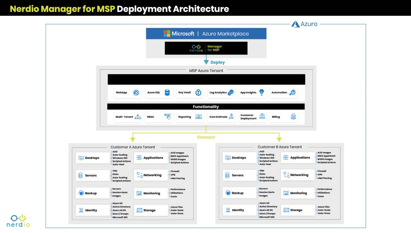
Task: Click the RBAC icon
Action: tap(167, 117)
